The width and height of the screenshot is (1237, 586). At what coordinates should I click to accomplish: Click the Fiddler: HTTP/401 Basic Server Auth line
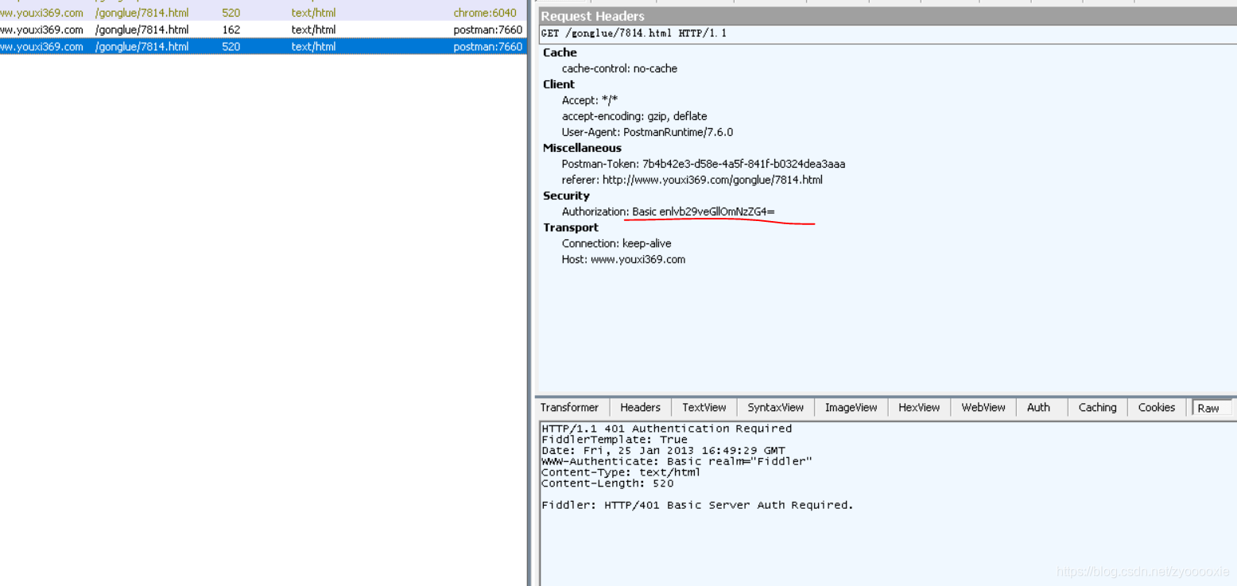click(x=697, y=505)
